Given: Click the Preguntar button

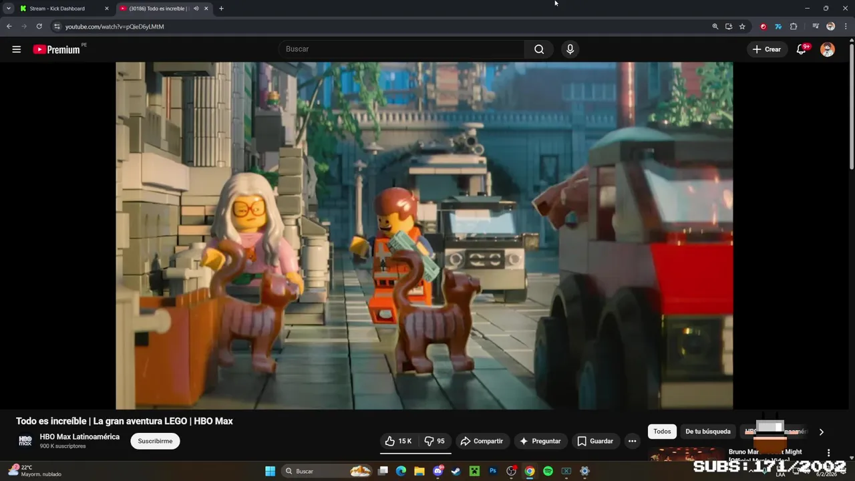Looking at the screenshot, I should pyautogui.click(x=540, y=441).
